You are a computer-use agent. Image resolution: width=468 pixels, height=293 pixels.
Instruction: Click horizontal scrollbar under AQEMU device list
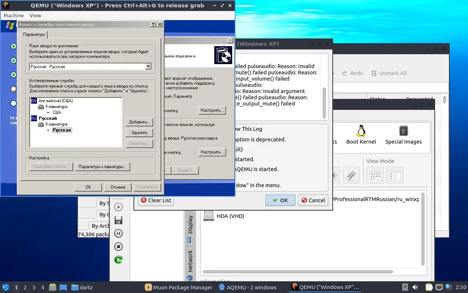click(x=297, y=272)
